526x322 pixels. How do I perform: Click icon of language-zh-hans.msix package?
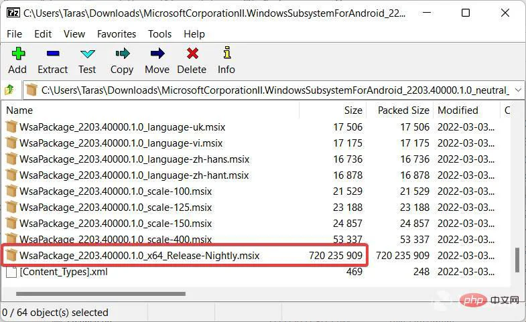point(11,159)
